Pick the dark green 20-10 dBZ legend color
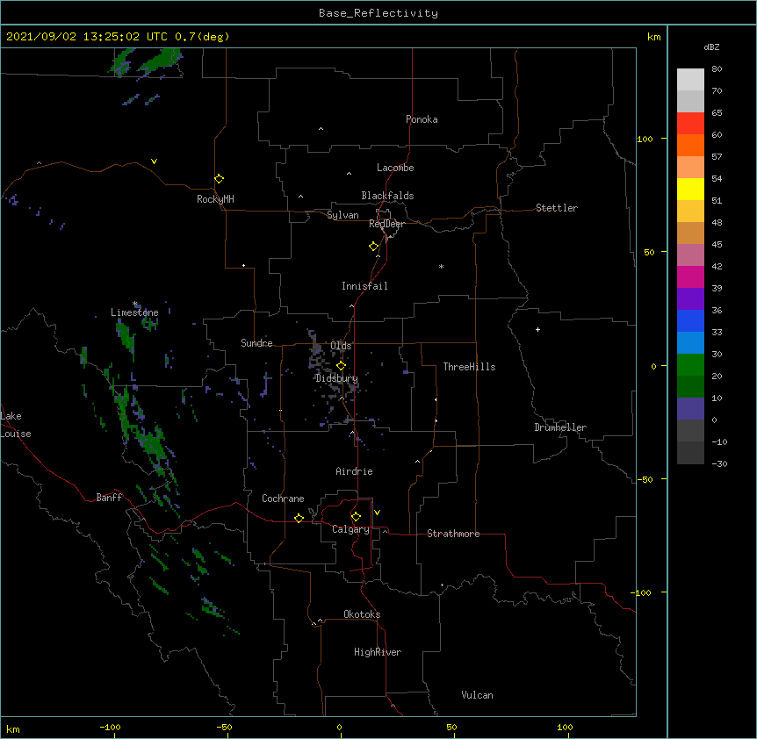This screenshot has width=757, height=739. point(690,386)
